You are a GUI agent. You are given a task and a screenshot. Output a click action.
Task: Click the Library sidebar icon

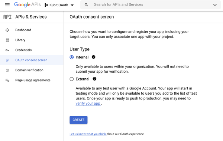pyautogui.click(x=7, y=40)
